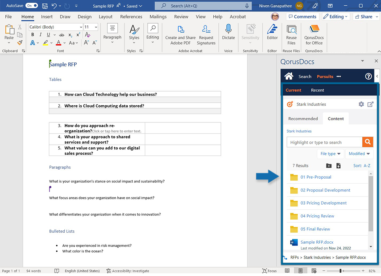Click the Highlight or type to search field
The image size is (381, 276).
324,142
